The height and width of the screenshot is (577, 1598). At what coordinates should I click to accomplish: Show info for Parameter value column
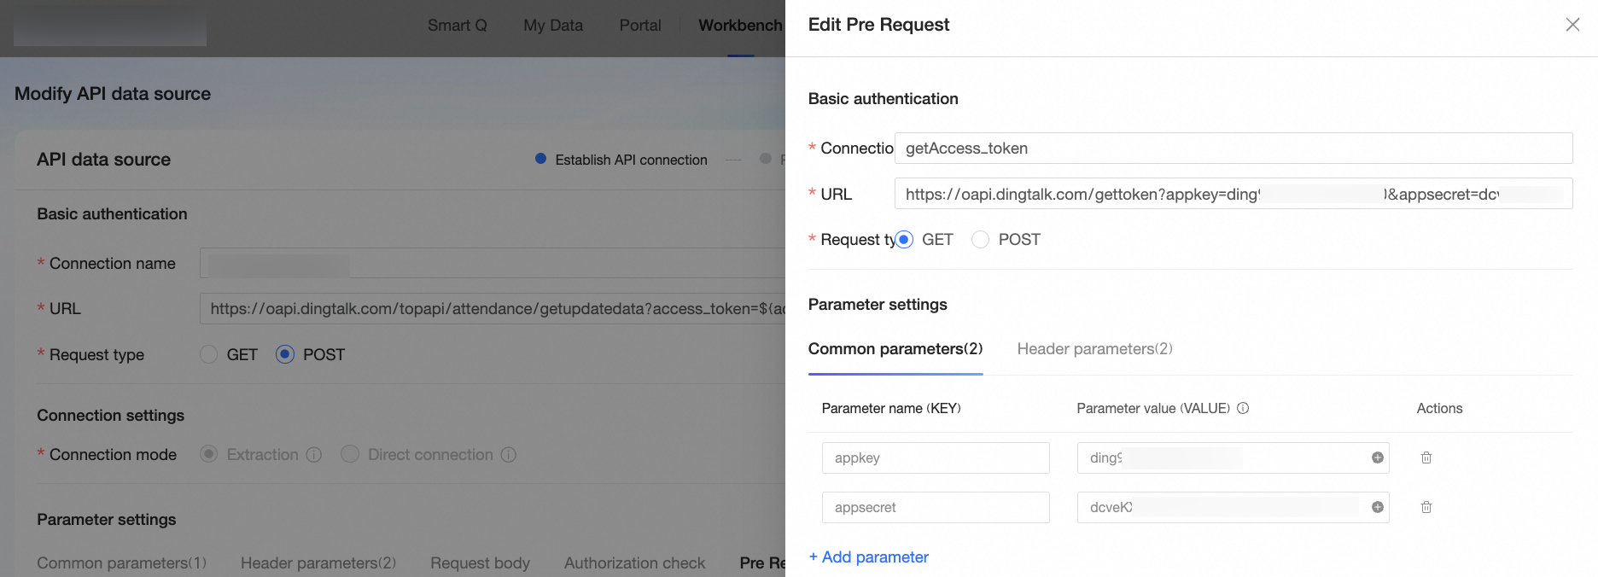pos(1243,408)
